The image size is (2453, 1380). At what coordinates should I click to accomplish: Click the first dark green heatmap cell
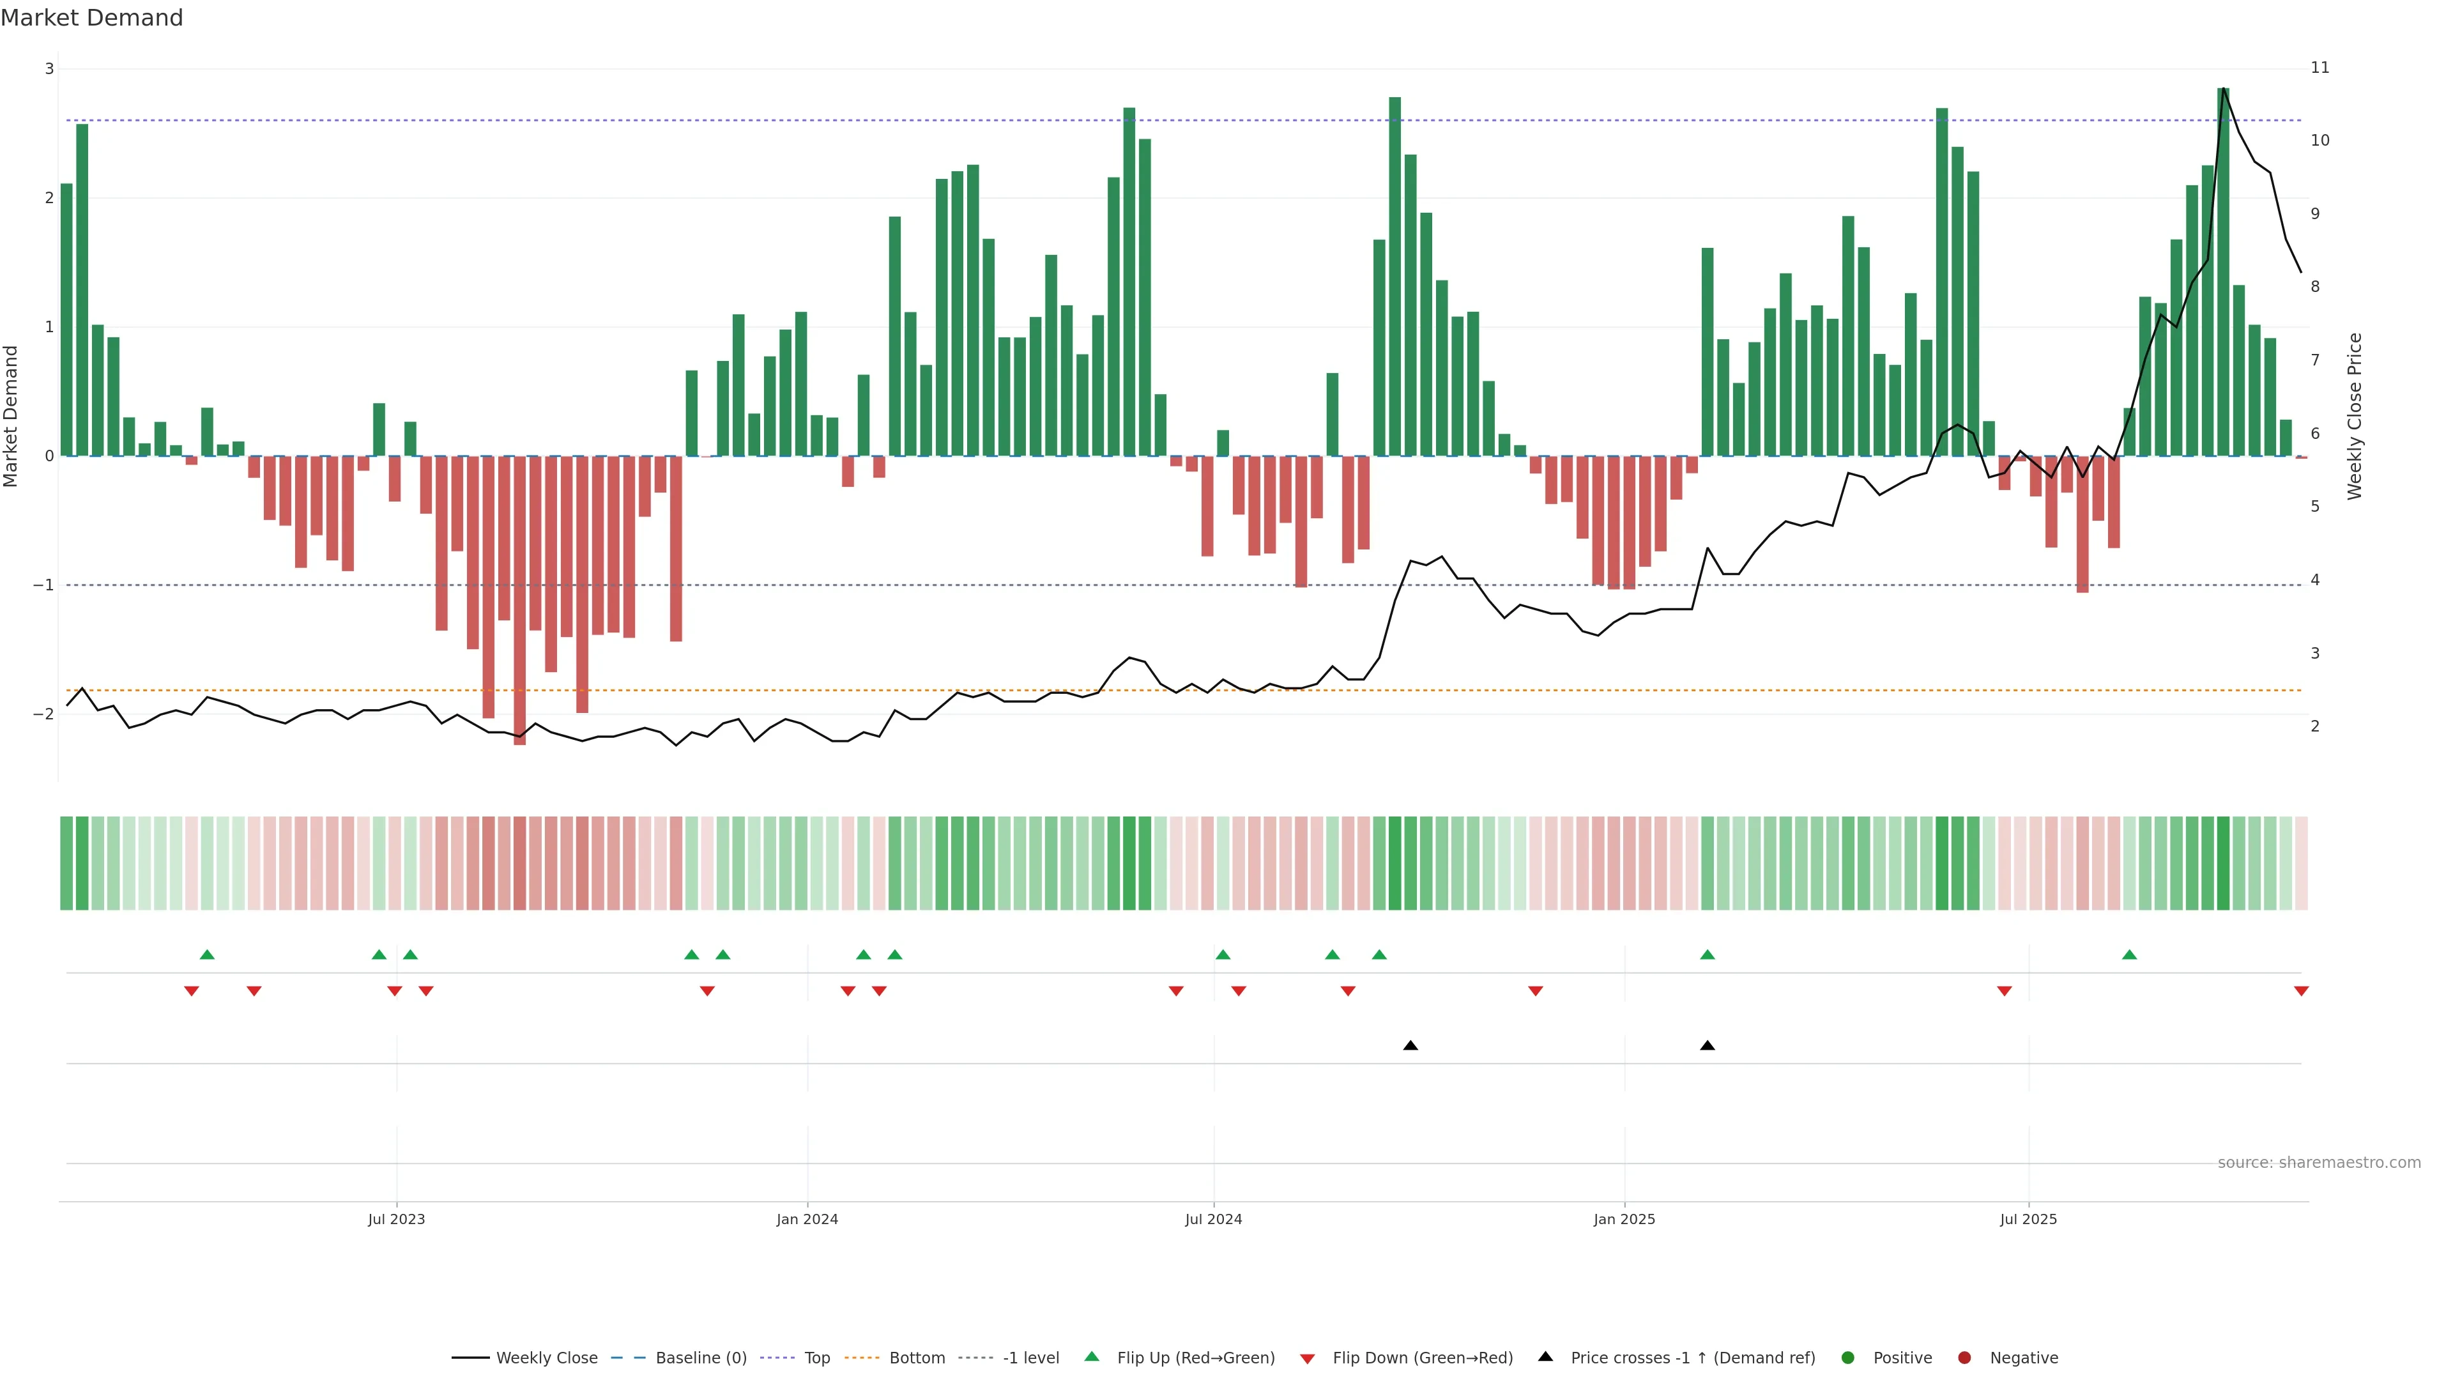click(66, 863)
